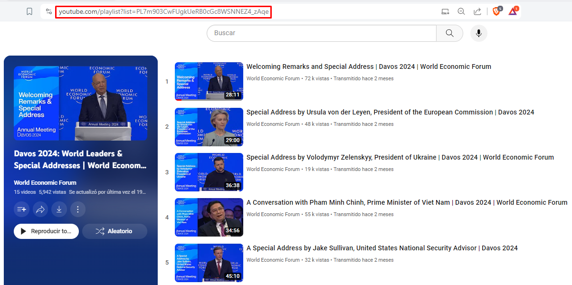Open the Pham Minh Chinh video thumbnail

pyautogui.click(x=209, y=217)
